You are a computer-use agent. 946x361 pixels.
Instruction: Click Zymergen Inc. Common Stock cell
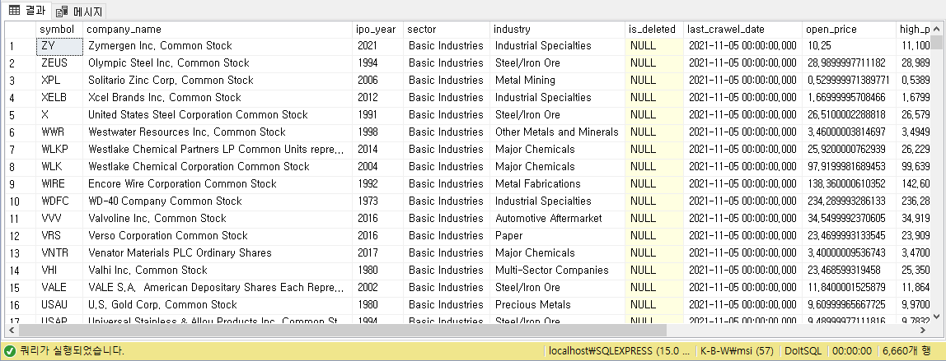(x=218, y=46)
